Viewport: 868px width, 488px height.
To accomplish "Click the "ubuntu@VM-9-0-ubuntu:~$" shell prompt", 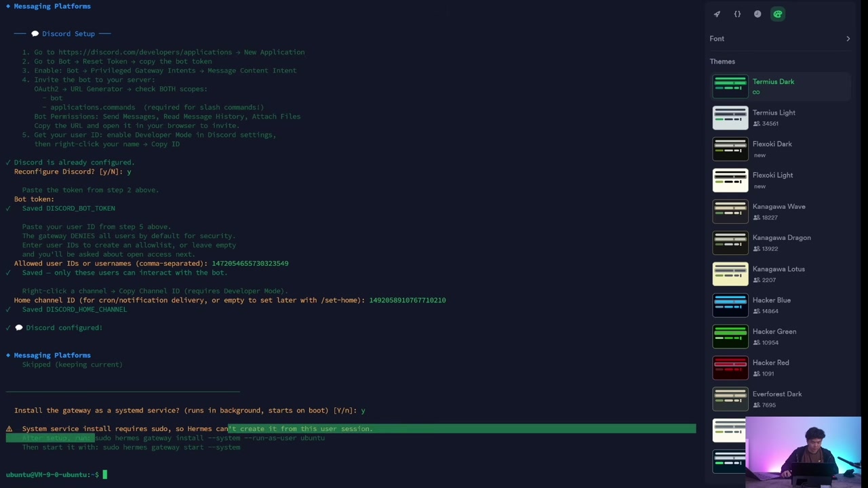I will click(52, 474).
